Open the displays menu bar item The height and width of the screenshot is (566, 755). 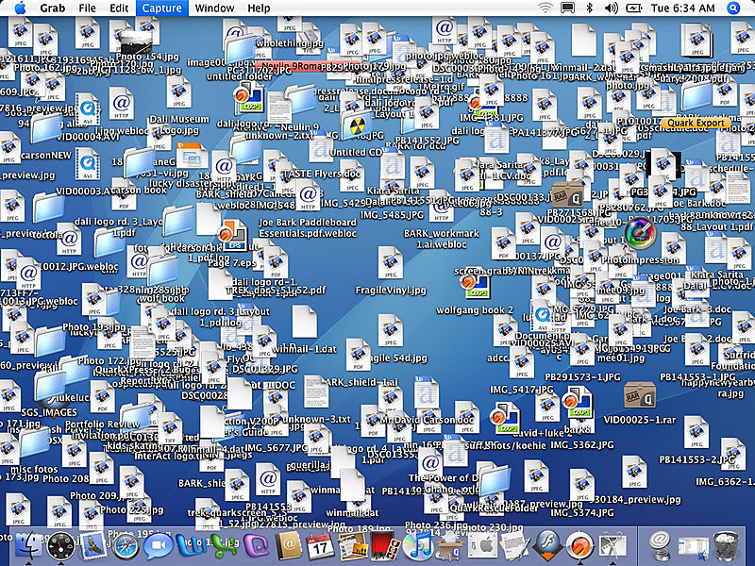[x=566, y=8]
